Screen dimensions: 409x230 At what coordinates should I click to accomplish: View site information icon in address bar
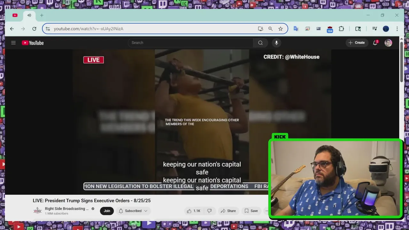[x=48, y=29]
